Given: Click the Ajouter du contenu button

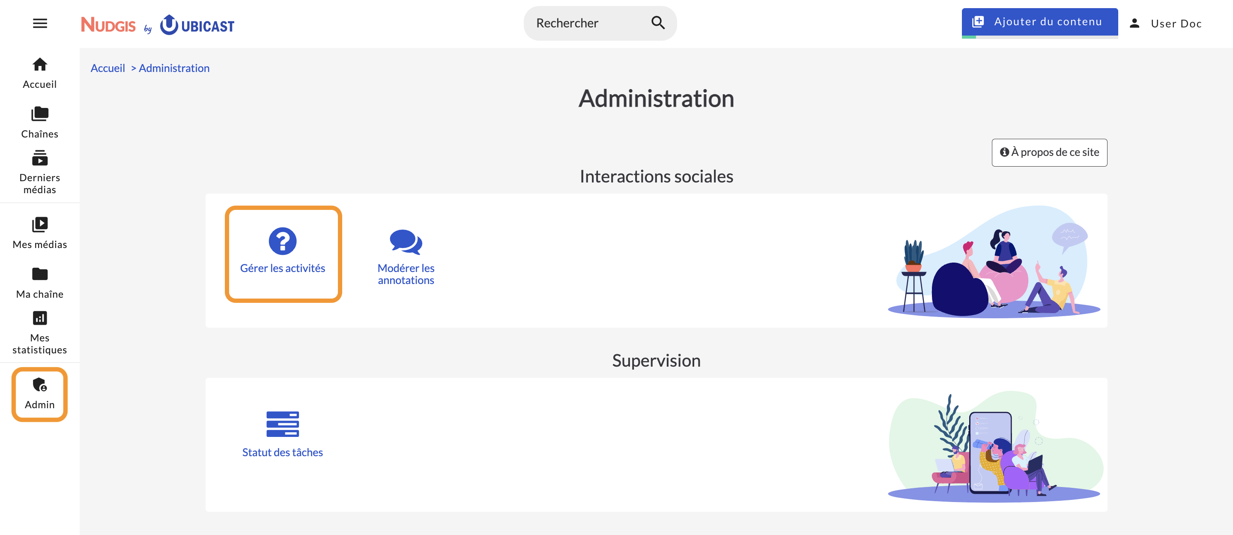Looking at the screenshot, I should [x=1039, y=22].
